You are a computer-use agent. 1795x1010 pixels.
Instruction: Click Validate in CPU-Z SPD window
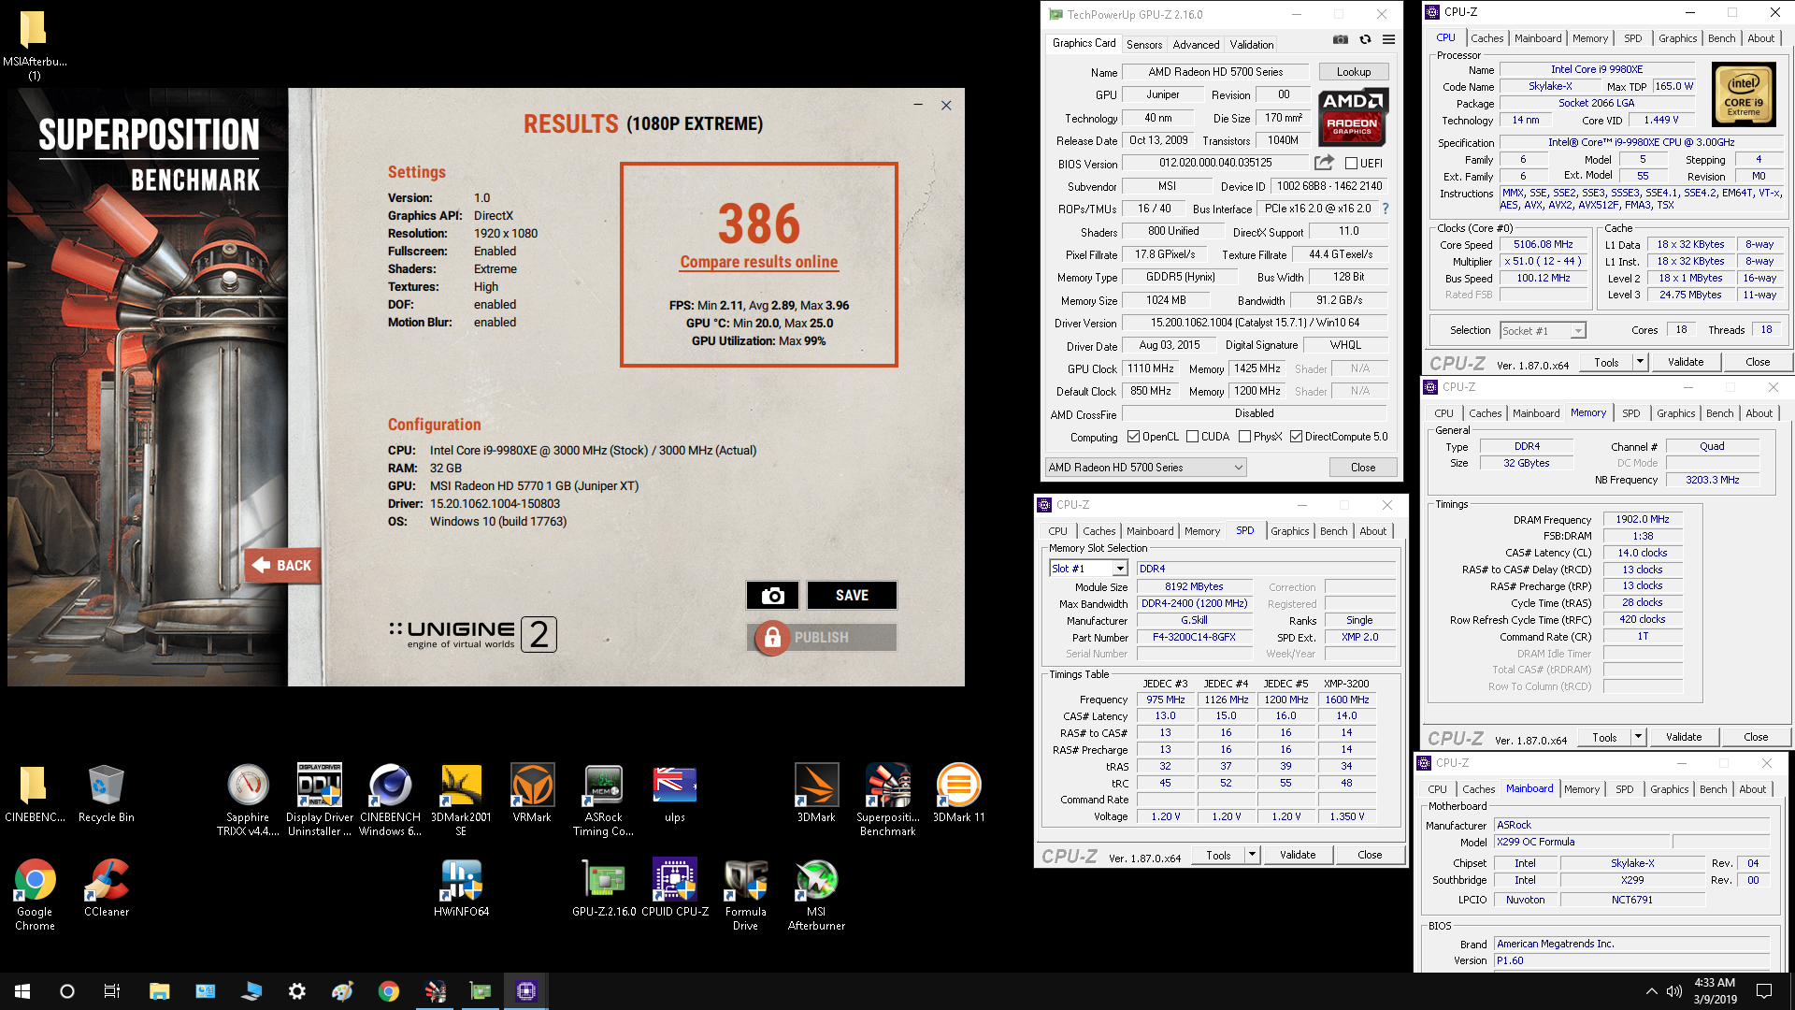[1297, 855]
